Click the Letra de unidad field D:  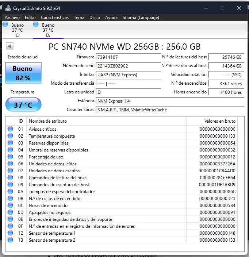(x=128, y=92)
